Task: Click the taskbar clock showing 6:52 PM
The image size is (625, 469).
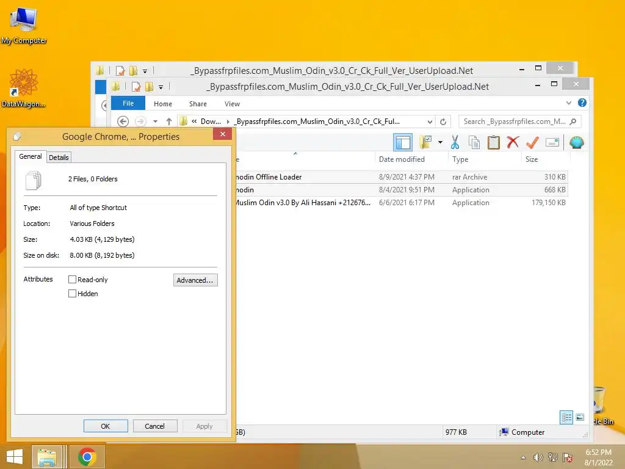Action: click(598, 457)
